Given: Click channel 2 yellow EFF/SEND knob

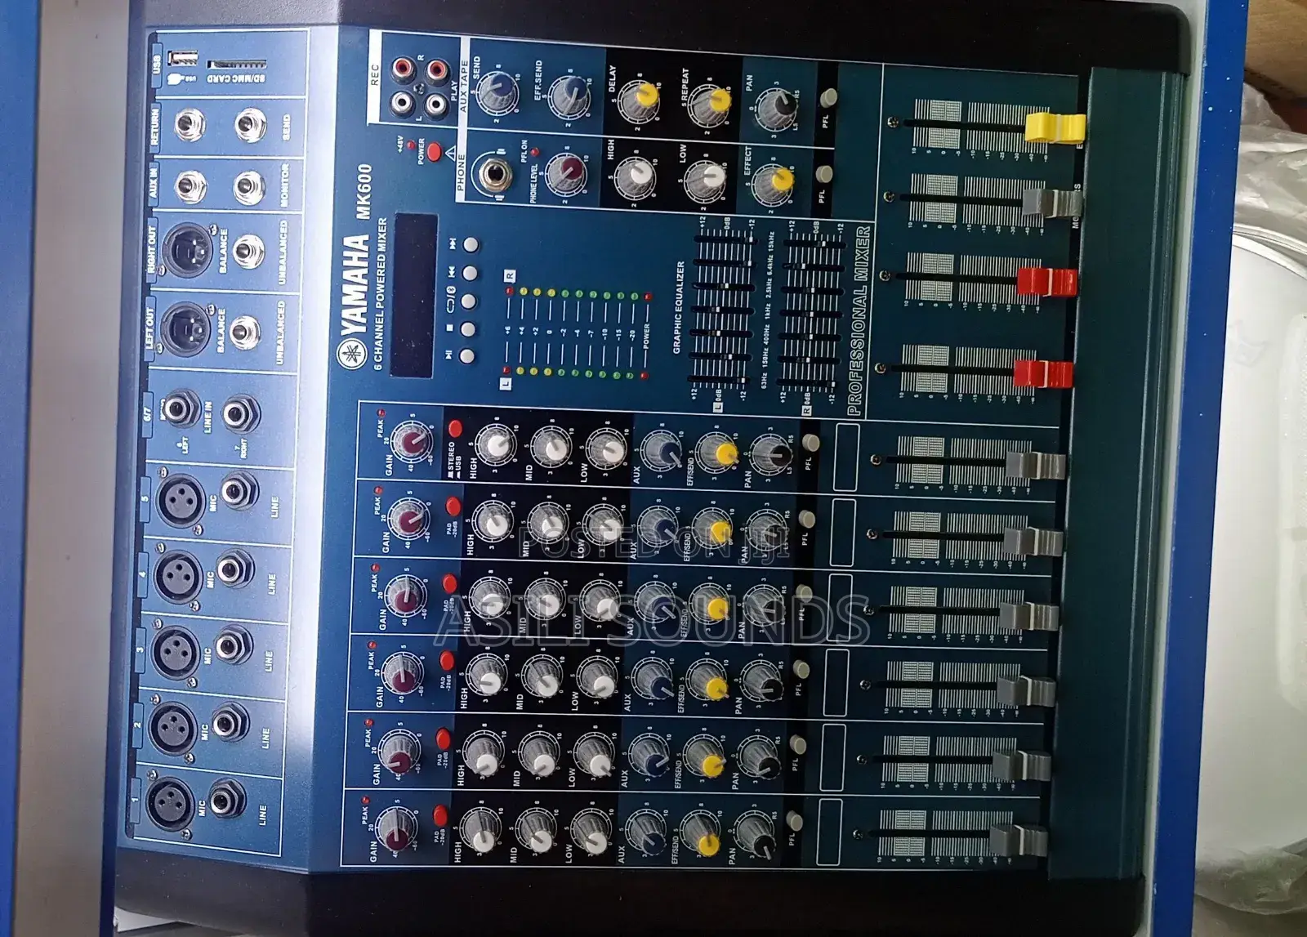Looking at the screenshot, I should coord(703,756).
